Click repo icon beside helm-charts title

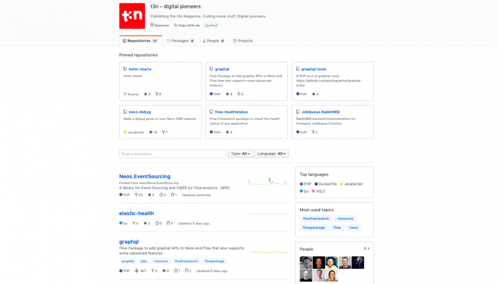125,69
